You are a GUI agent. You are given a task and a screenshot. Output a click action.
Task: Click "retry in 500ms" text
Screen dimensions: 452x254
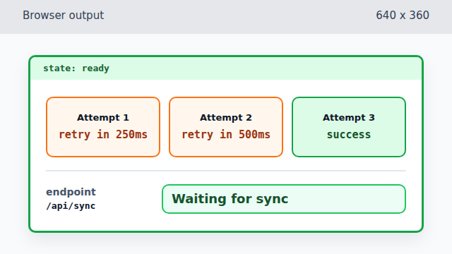pos(226,135)
